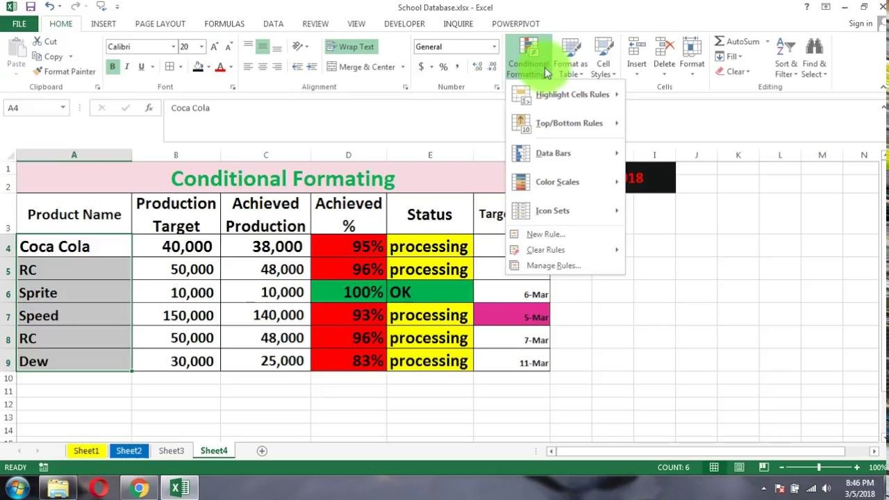Increase the cell indent
This screenshot has width=889, height=500.
(313, 67)
